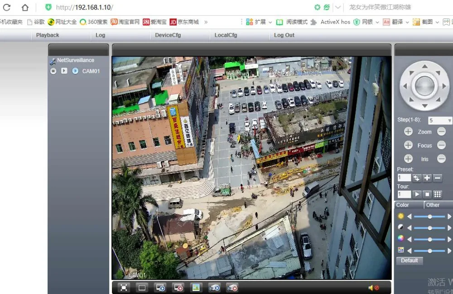This screenshot has height=294, width=453.
Task: Adjust the saturation slider handle
Action: (430, 240)
